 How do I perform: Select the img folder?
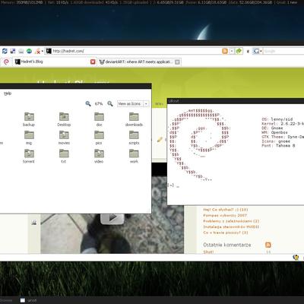[29, 138]
